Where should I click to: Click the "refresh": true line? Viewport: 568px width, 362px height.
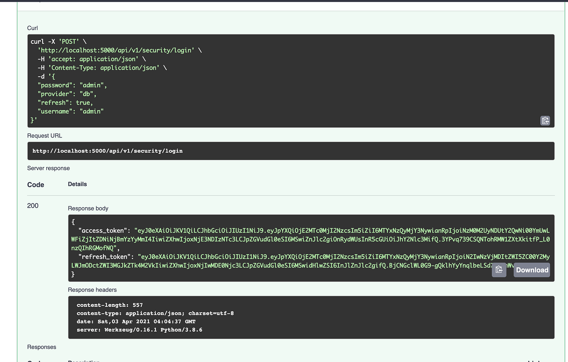[x=65, y=103]
